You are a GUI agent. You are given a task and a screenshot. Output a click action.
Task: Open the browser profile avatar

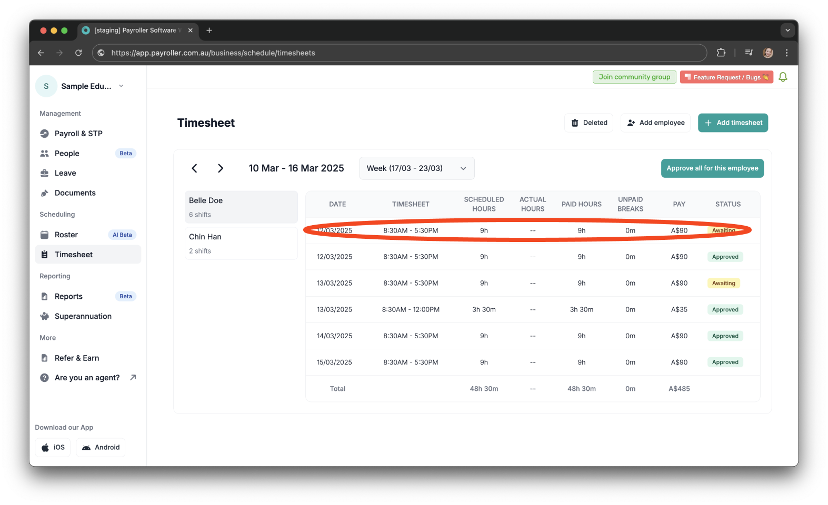(768, 53)
